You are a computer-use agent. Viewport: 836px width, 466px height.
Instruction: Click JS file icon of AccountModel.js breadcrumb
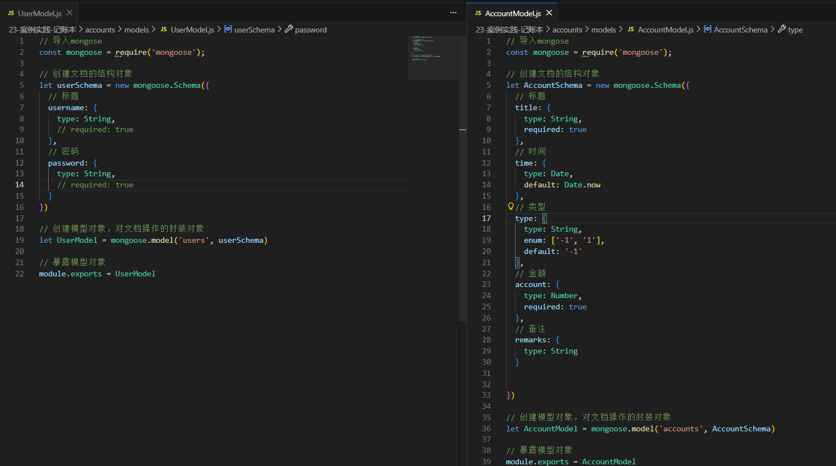(x=631, y=30)
